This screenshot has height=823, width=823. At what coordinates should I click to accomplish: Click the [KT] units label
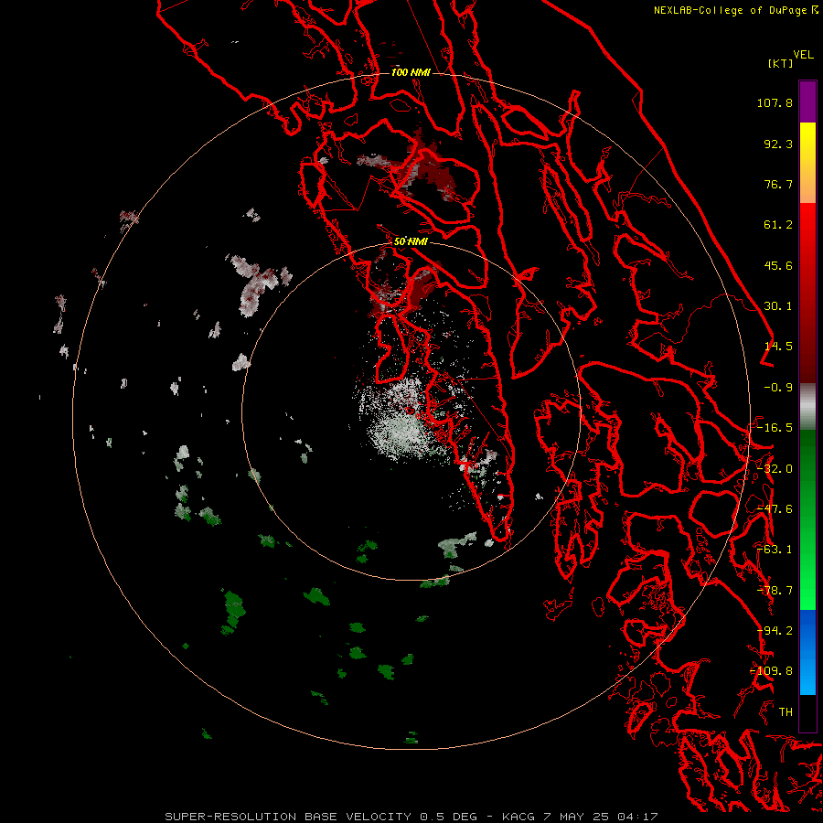click(x=781, y=63)
